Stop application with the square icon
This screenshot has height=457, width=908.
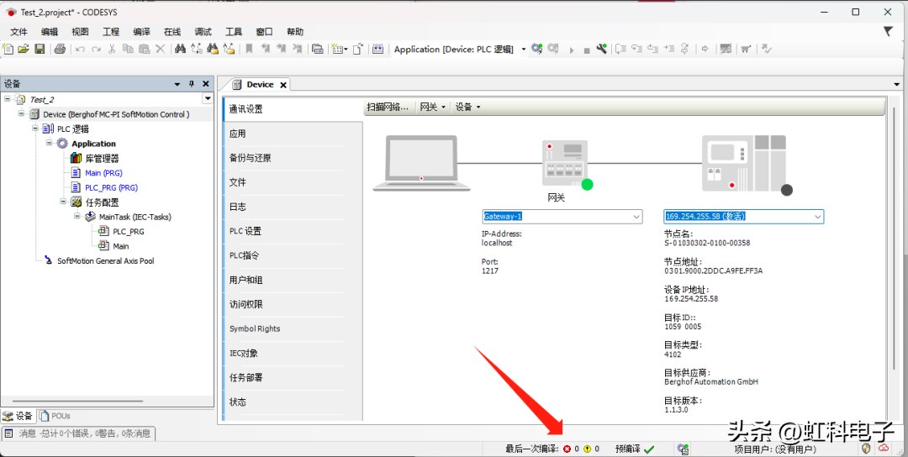tap(587, 51)
